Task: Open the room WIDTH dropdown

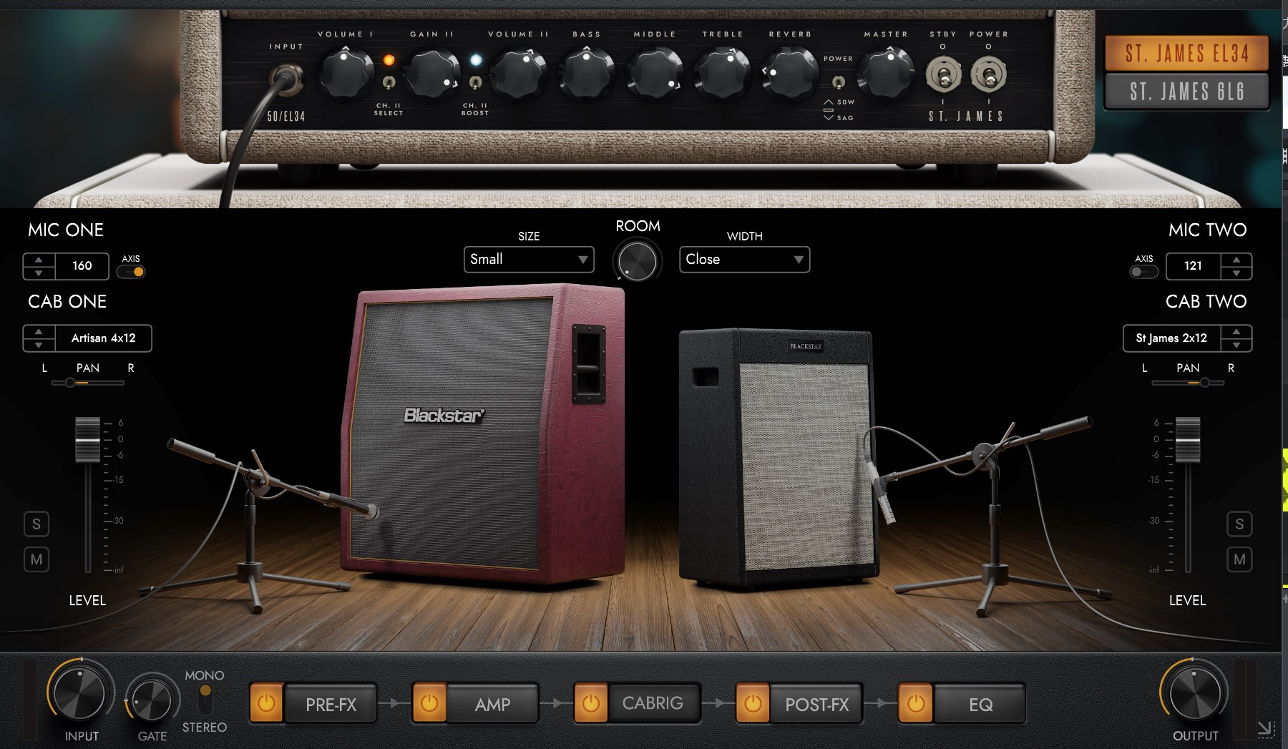Action: [x=744, y=260]
